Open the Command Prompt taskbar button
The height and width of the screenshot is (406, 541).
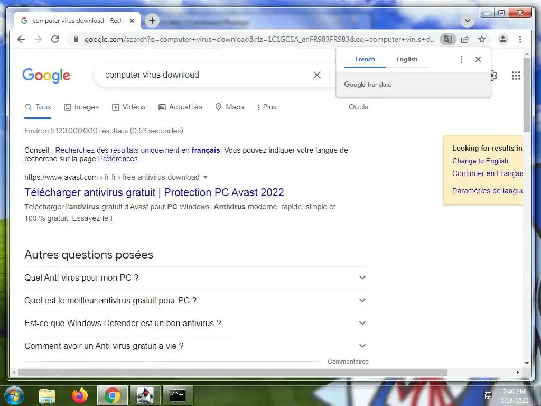178,395
